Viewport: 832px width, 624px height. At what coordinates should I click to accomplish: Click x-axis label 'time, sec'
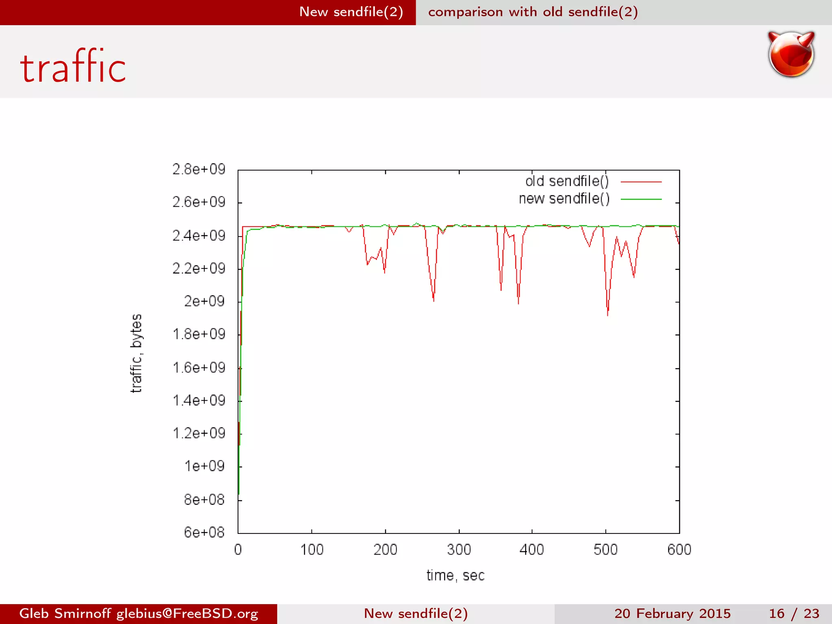click(455, 576)
